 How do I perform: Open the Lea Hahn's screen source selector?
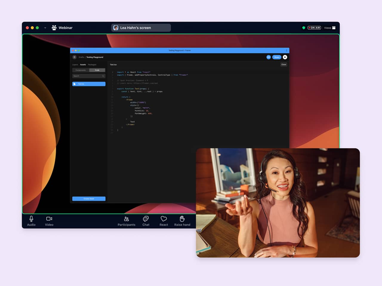(x=141, y=27)
